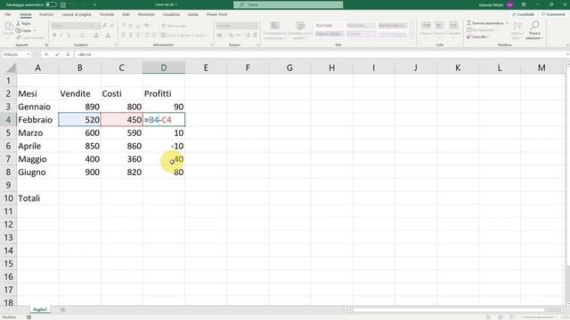
Task: Switch to the Inserisci tab
Action: (46, 14)
